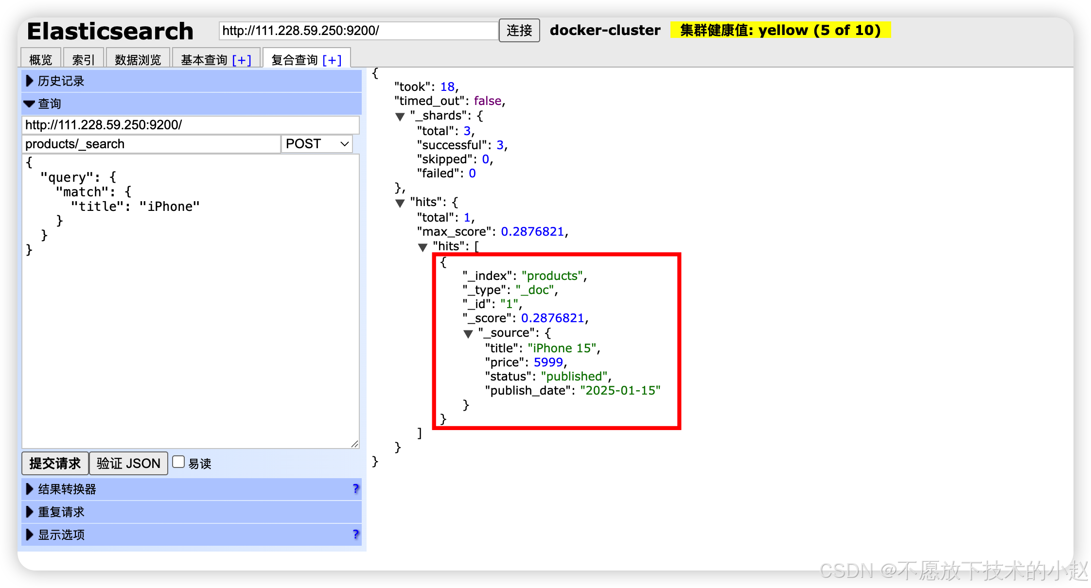
Task: Click plus icon on 复合查询 tab
Action: pos(332,60)
